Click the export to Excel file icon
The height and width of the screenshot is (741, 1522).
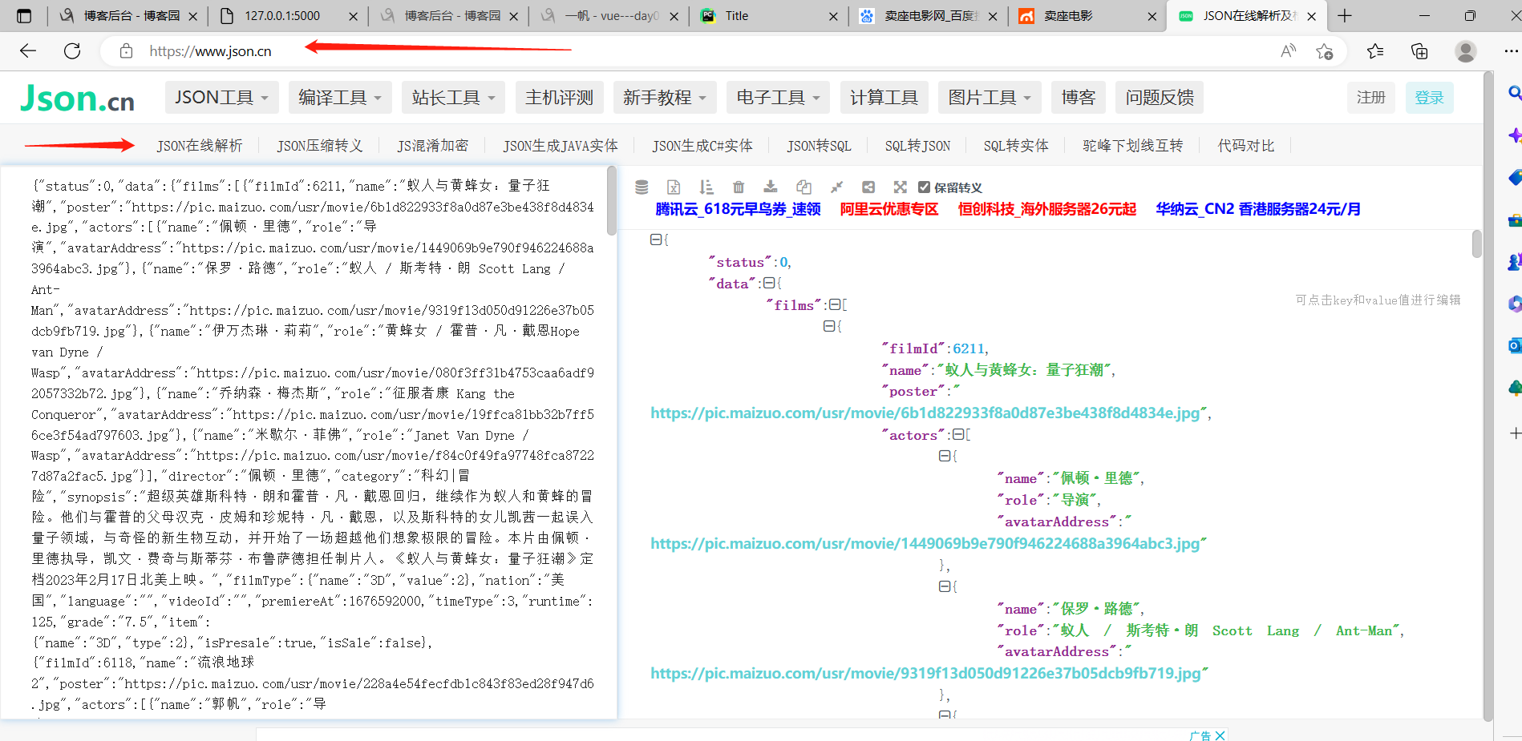tap(674, 187)
